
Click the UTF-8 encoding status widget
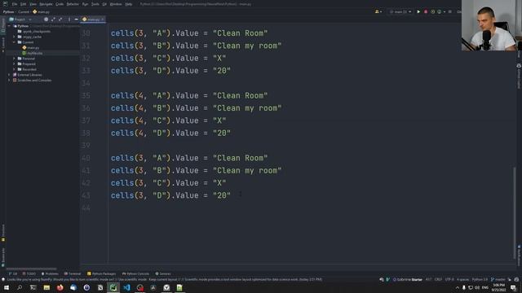(449, 279)
